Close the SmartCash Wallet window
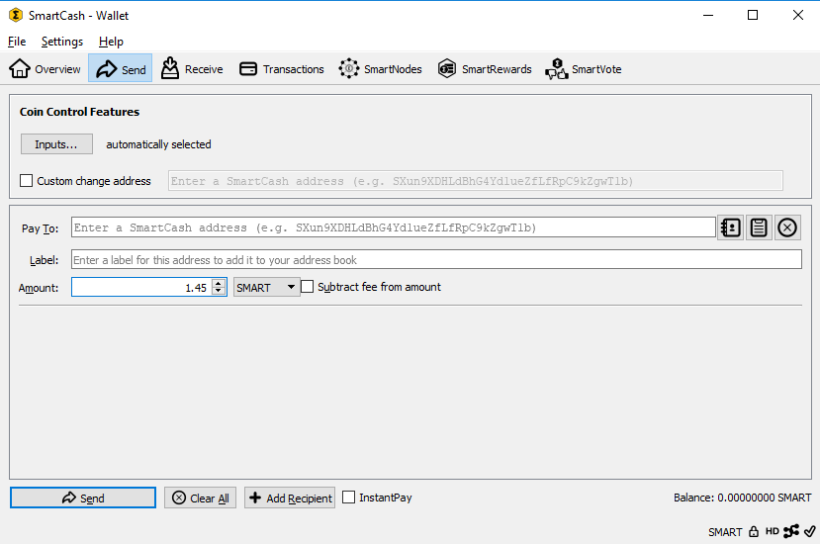This screenshot has height=544, width=820. coord(798,15)
